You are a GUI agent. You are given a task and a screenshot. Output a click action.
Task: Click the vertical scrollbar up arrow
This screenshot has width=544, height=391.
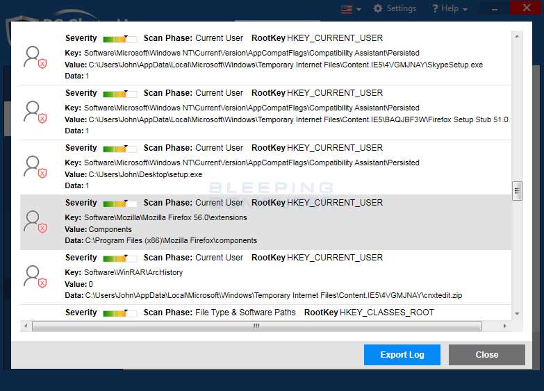coord(517,35)
